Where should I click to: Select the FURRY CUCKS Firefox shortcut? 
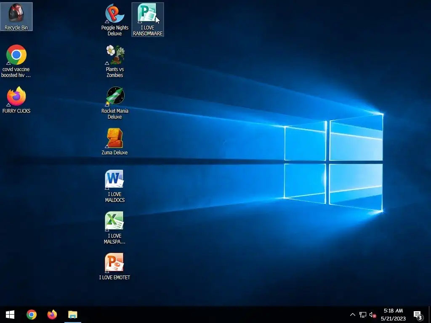coord(16,100)
